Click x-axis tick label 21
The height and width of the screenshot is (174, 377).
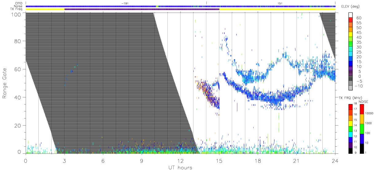click(x=297, y=161)
